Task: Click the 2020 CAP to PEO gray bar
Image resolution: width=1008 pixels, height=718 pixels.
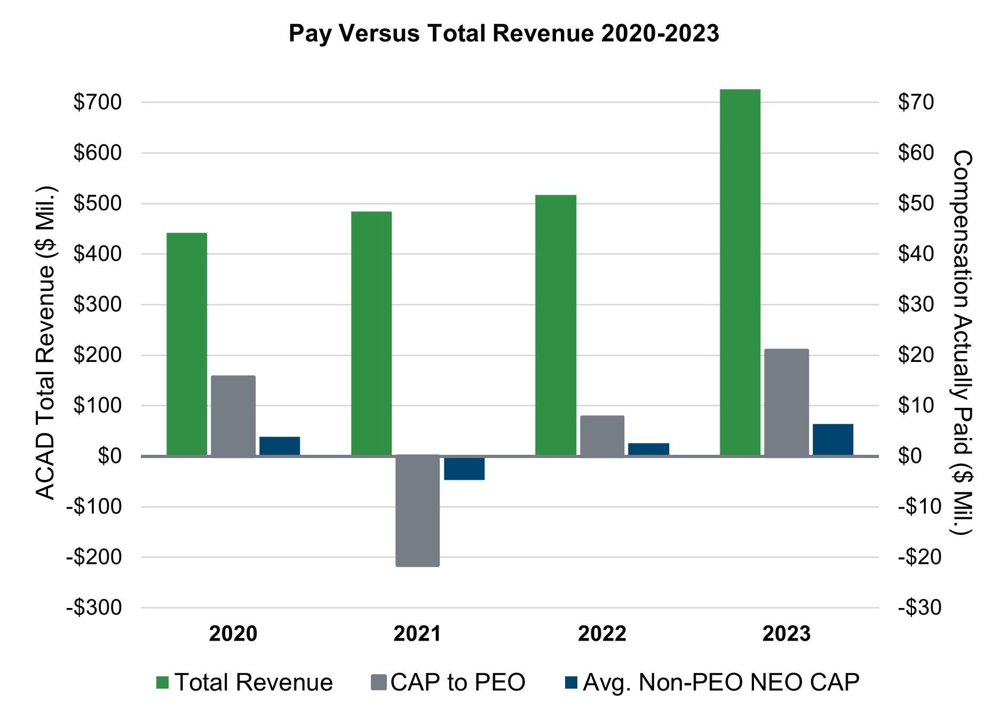Action: point(233,416)
